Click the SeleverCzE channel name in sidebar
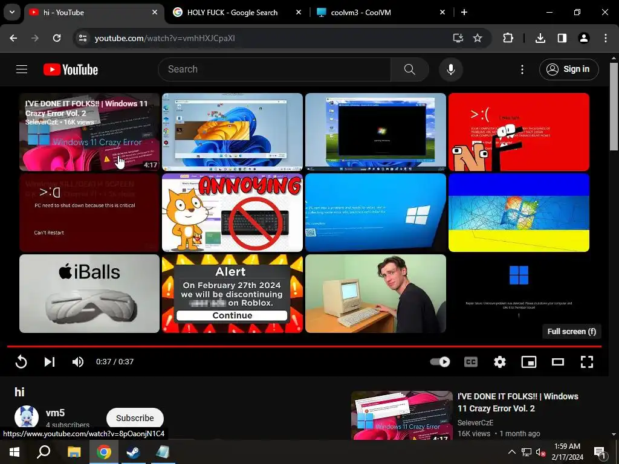619x464 pixels. click(x=475, y=422)
